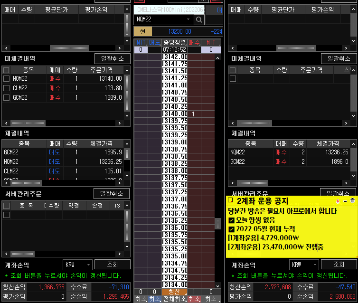Image resolution: width=358 pixels, height=303 pixels.
Task: Click the orange 청산 liquidate button
Action: (x=174, y=292)
